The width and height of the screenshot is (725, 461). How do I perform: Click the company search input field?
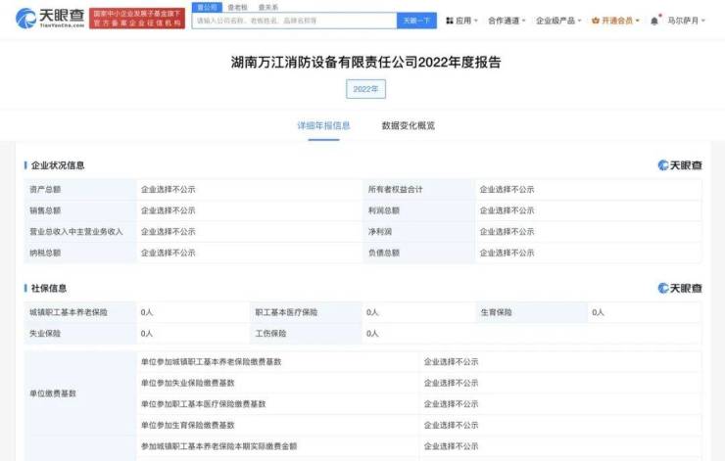[294, 21]
